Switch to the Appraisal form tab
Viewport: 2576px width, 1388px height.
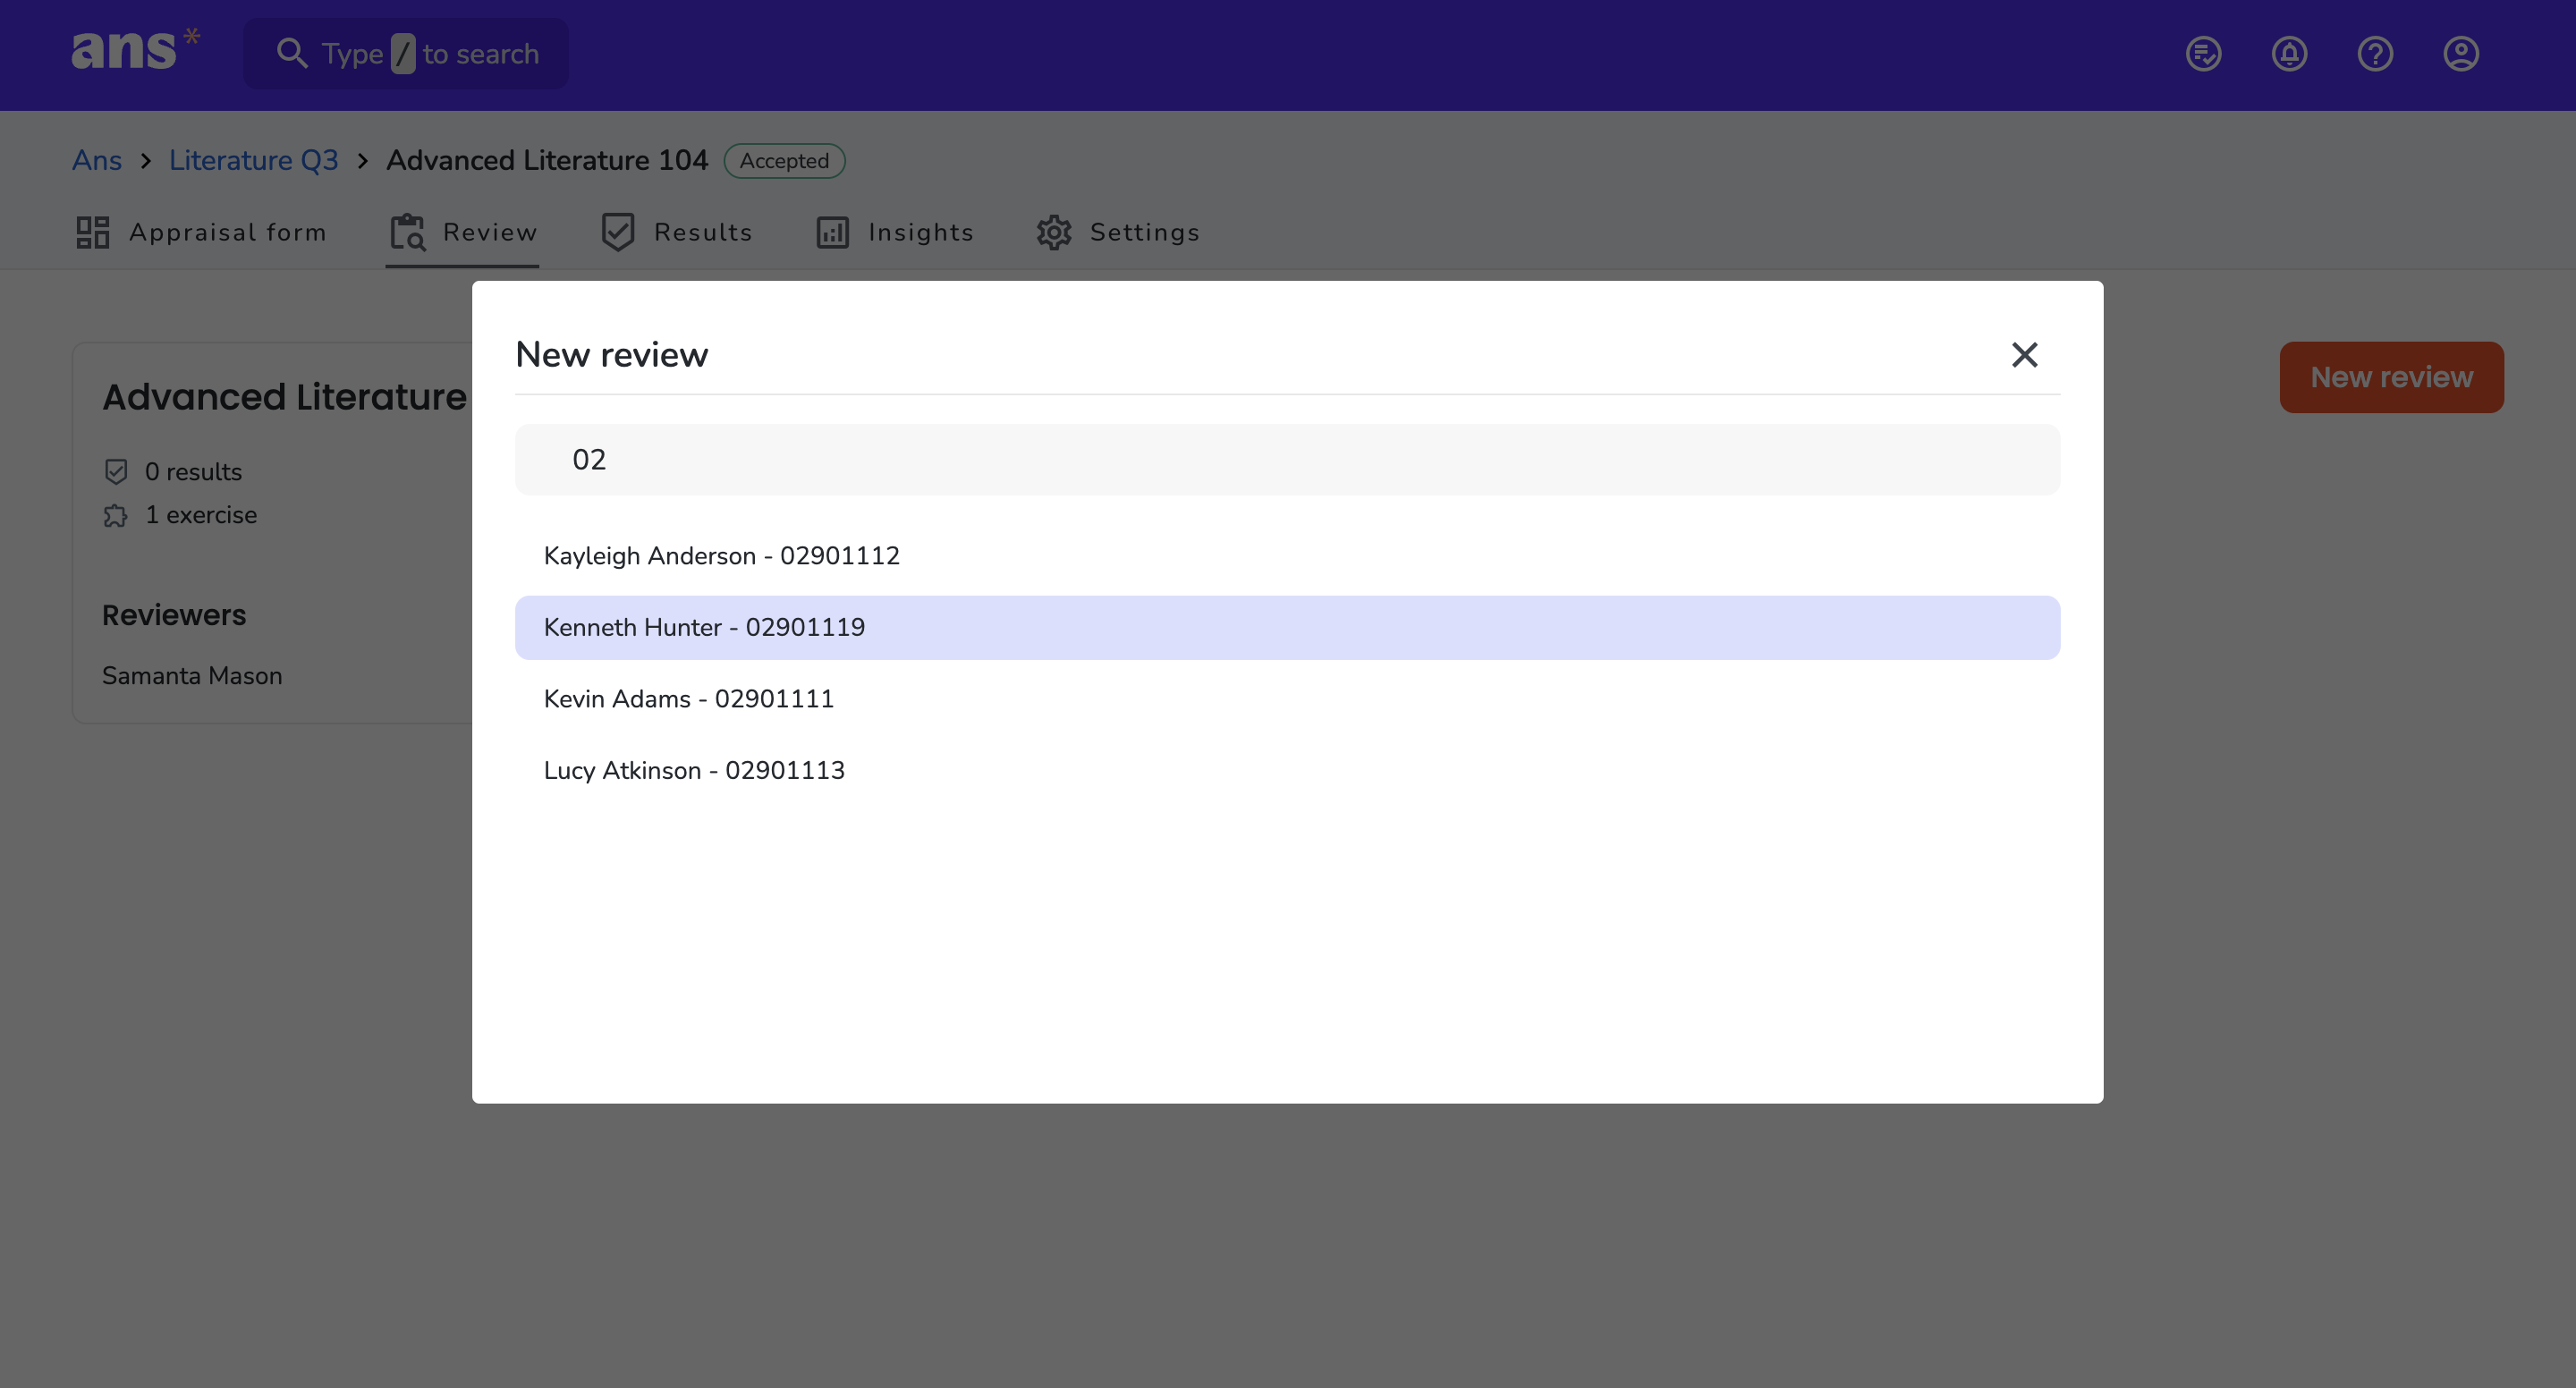[201, 232]
